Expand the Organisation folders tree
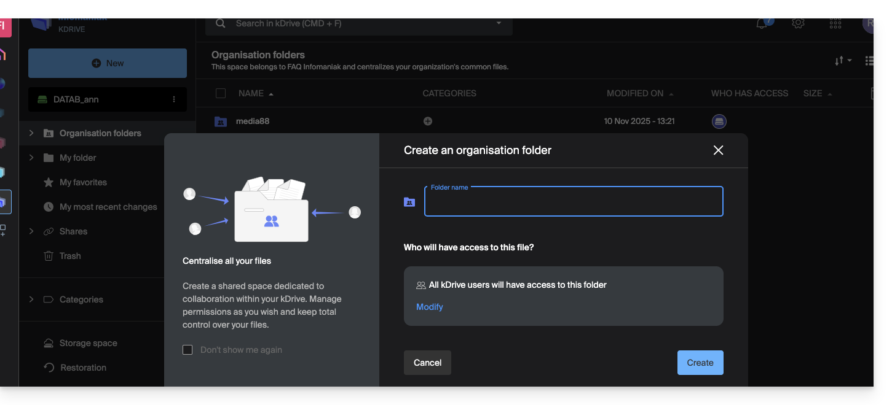Screen dimensions: 892x405 tap(31, 133)
